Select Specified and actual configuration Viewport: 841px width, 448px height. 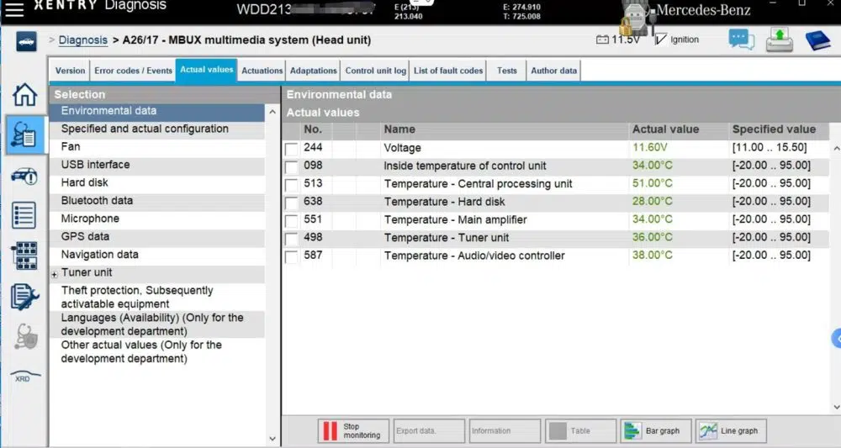(x=157, y=129)
